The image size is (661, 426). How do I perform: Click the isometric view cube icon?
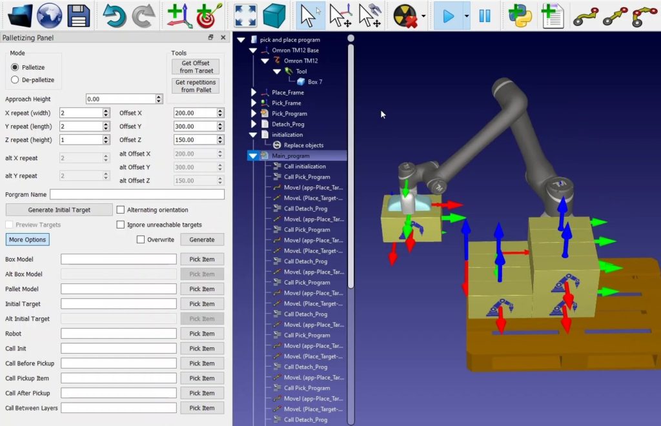(274, 15)
